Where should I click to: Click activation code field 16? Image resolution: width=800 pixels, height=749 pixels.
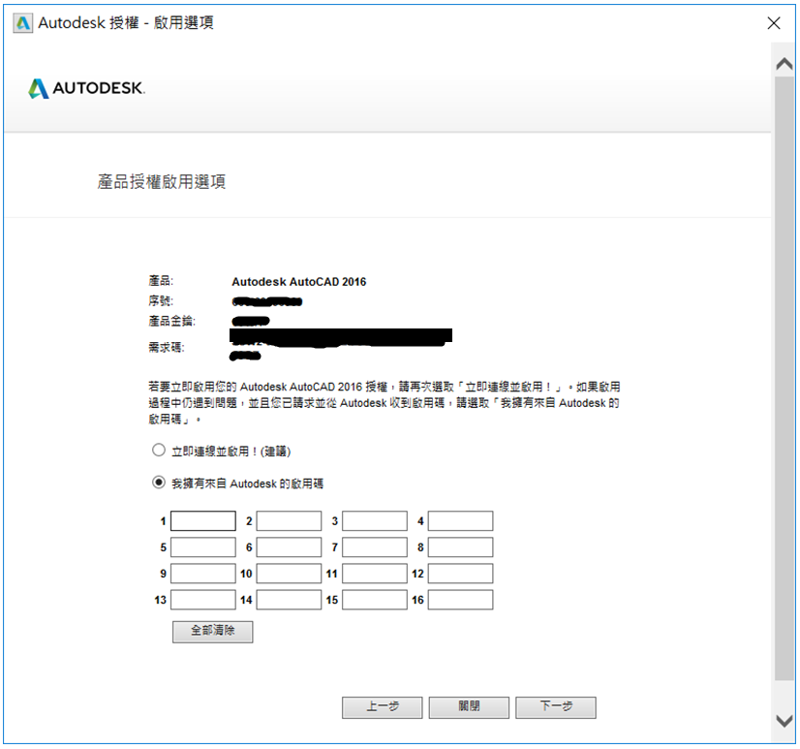[460, 600]
